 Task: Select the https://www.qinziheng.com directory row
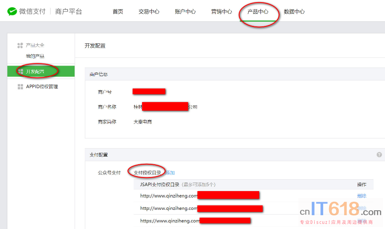pos(253,220)
